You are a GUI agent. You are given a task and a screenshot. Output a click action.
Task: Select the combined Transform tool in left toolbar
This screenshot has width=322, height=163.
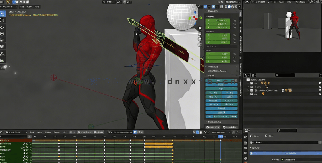tap(3, 46)
